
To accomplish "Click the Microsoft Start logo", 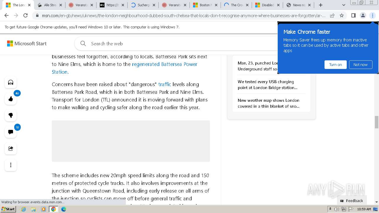I will (x=27, y=43).
